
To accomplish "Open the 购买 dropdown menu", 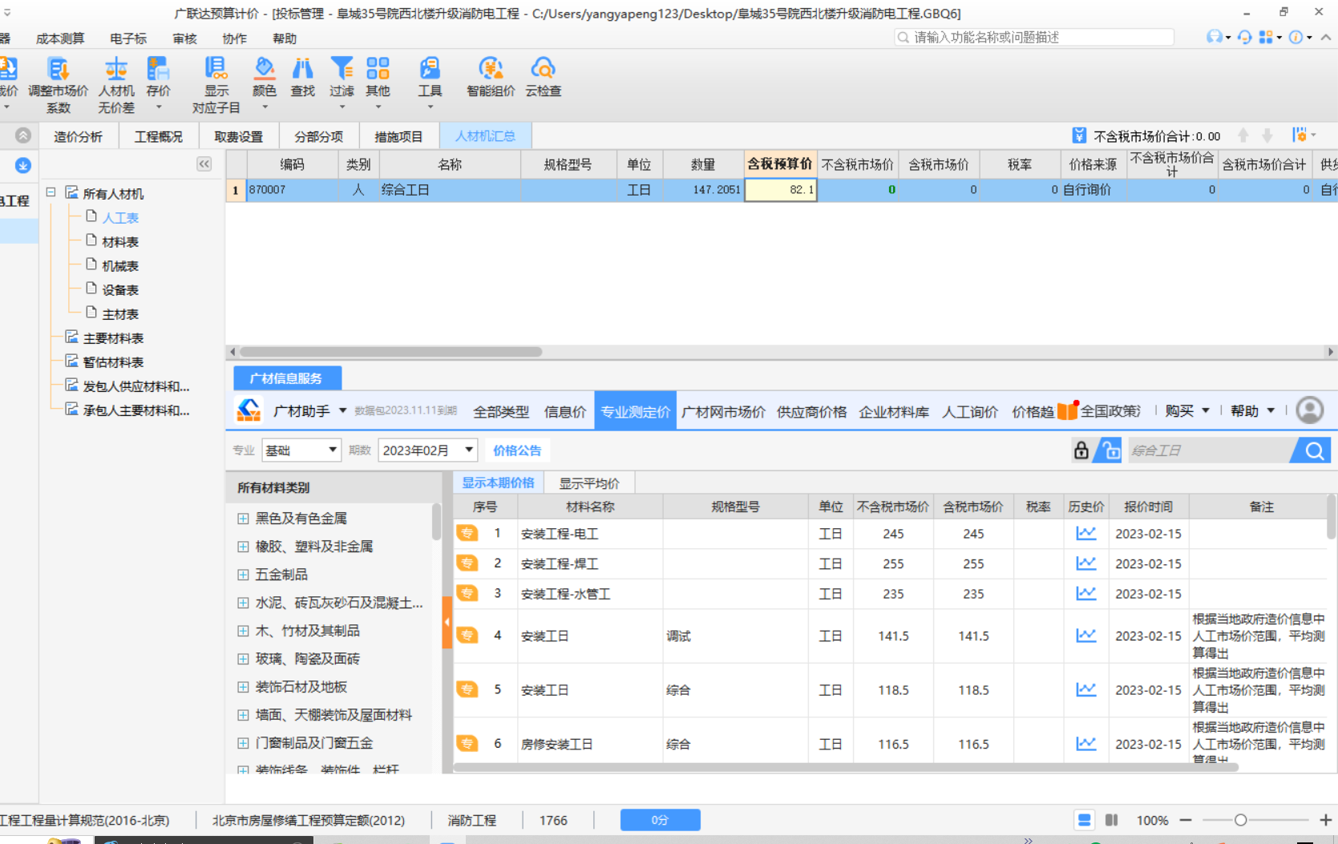I will pyautogui.click(x=1186, y=410).
